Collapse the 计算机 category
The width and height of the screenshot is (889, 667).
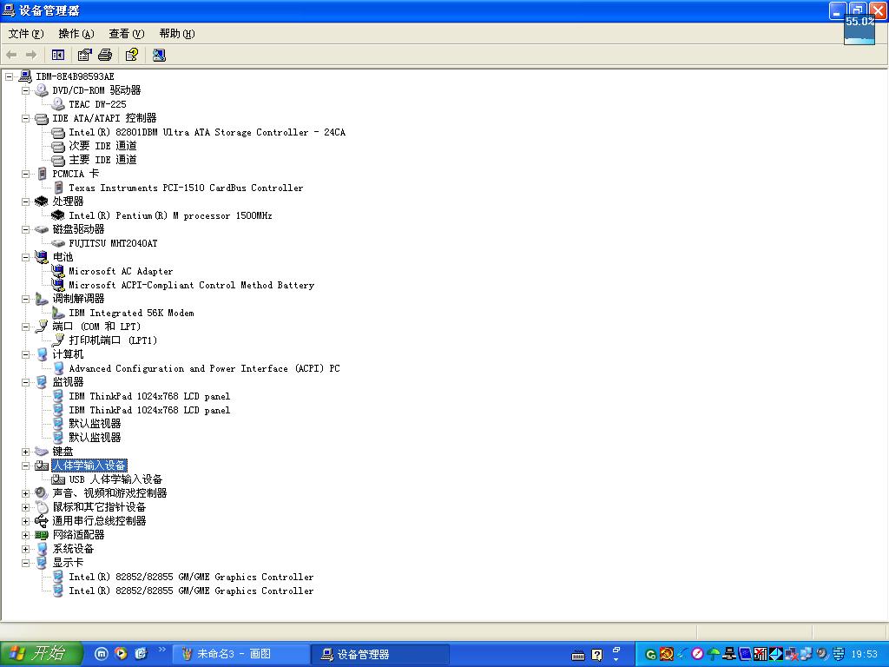(x=25, y=354)
